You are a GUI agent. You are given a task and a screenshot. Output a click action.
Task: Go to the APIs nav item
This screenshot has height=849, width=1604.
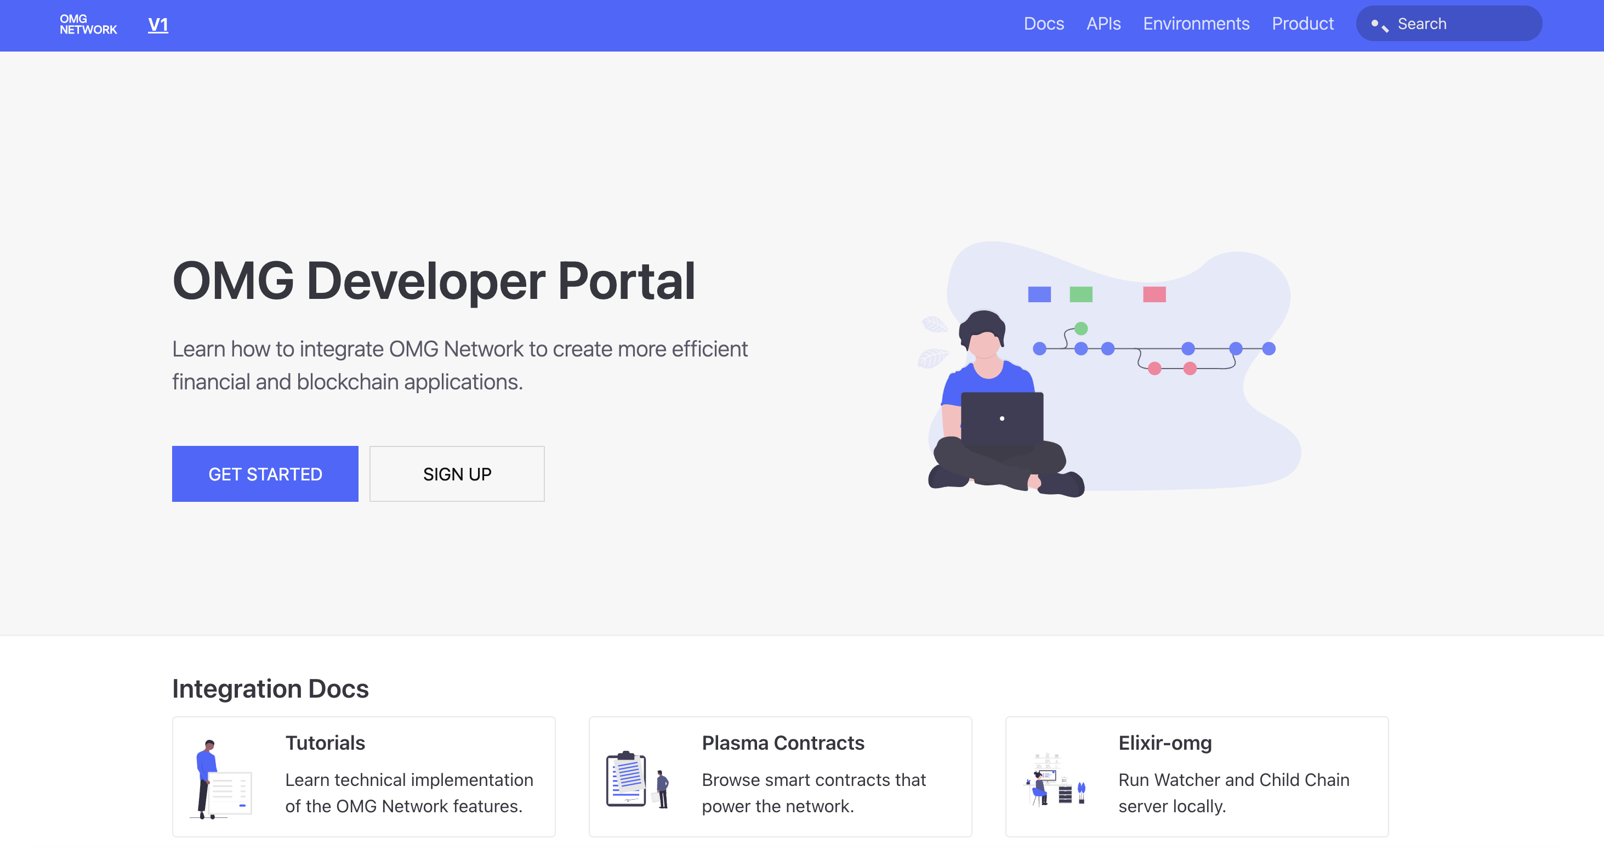point(1104,24)
